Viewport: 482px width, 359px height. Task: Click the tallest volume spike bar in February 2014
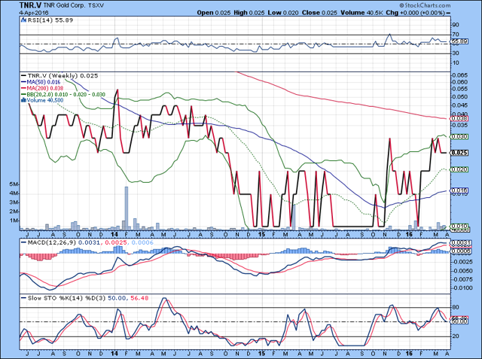(x=126, y=208)
